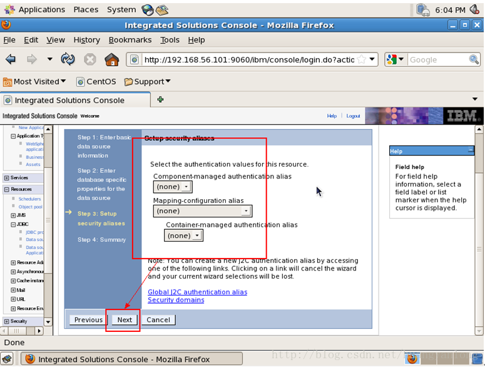485x367 pixels.
Task: Open Mapping-configuration alias dropdown
Action: click(203, 211)
